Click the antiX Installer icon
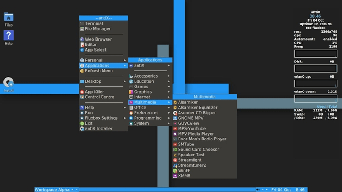This screenshot has width=342, height=192. click(82, 128)
